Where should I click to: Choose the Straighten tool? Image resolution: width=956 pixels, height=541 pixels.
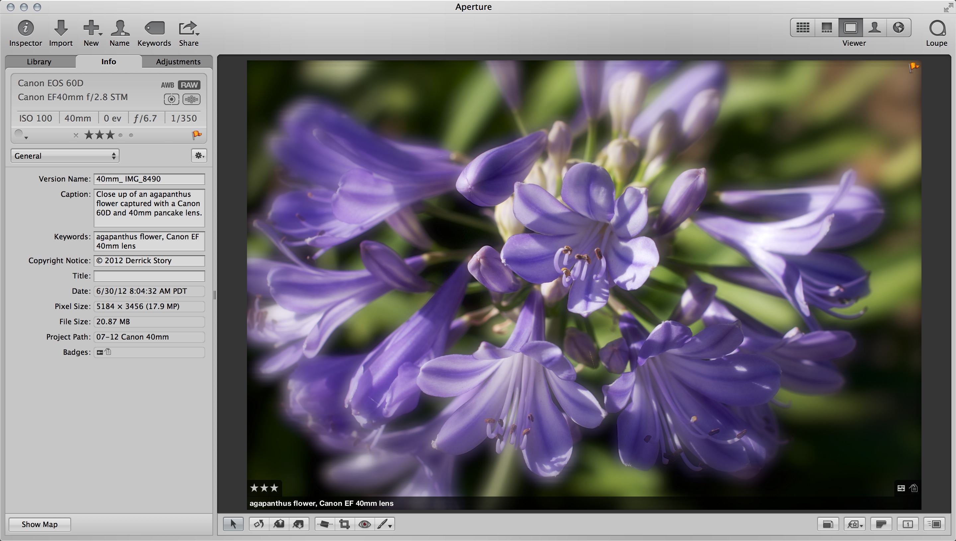click(324, 524)
